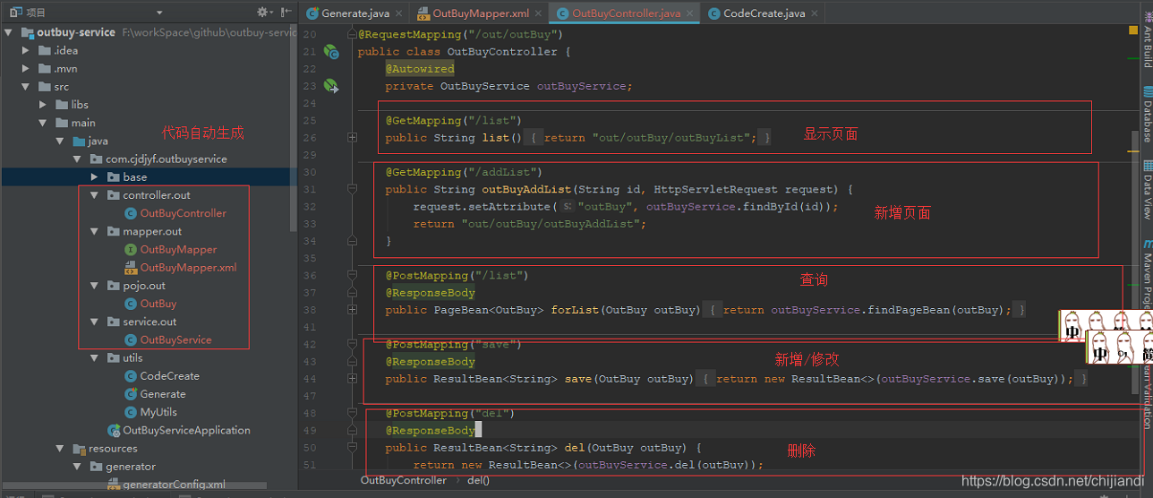Switch to the CodeCreate.java tab
Screen dimensions: 1153x498
click(x=764, y=13)
